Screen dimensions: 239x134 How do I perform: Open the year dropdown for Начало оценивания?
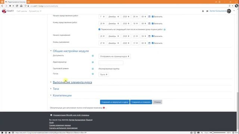point(126,36)
